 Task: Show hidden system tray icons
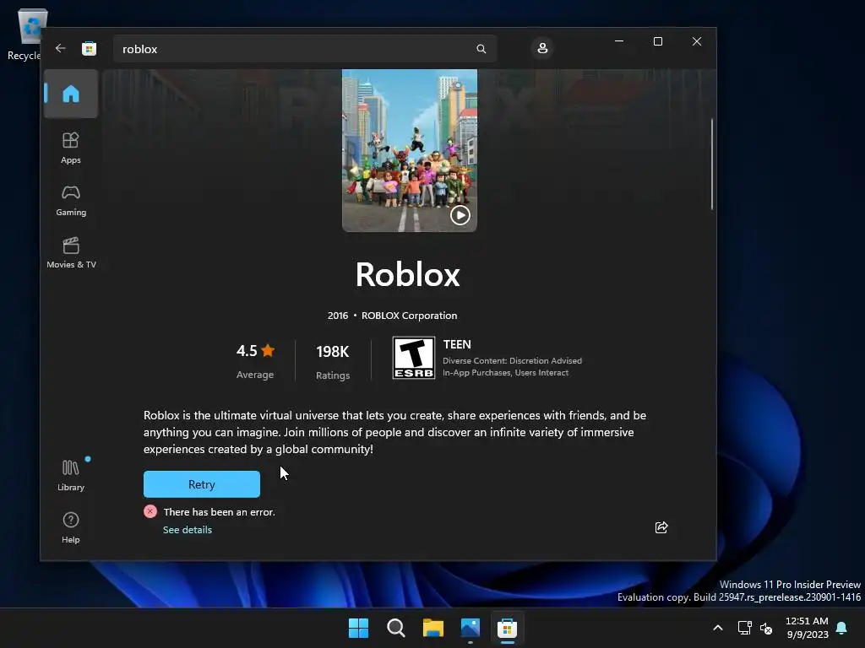pyautogui.click(x=718, y=628)
